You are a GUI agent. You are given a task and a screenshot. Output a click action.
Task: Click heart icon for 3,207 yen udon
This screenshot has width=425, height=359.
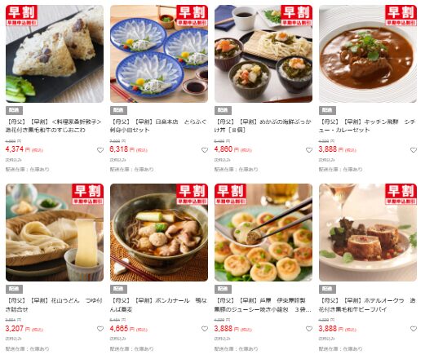point(100,329)
